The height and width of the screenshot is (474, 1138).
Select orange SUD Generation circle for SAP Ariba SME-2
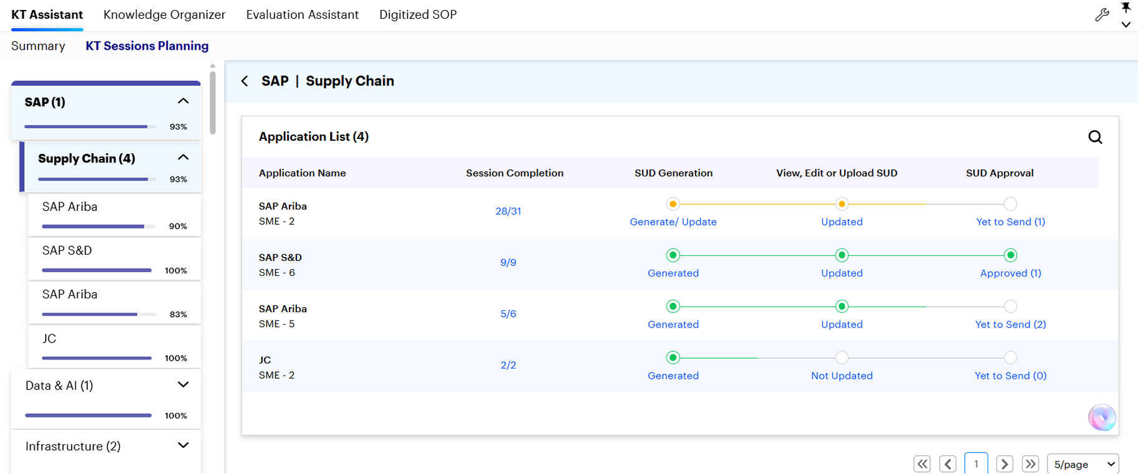click(673, 204)
